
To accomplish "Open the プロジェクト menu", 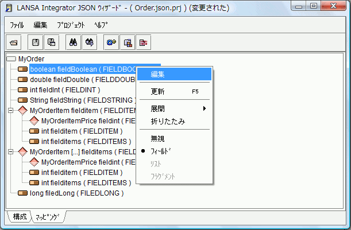I will tap(71, 25).
